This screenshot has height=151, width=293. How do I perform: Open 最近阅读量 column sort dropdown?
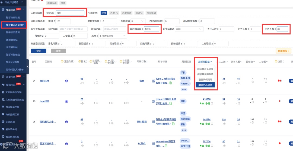205,62
